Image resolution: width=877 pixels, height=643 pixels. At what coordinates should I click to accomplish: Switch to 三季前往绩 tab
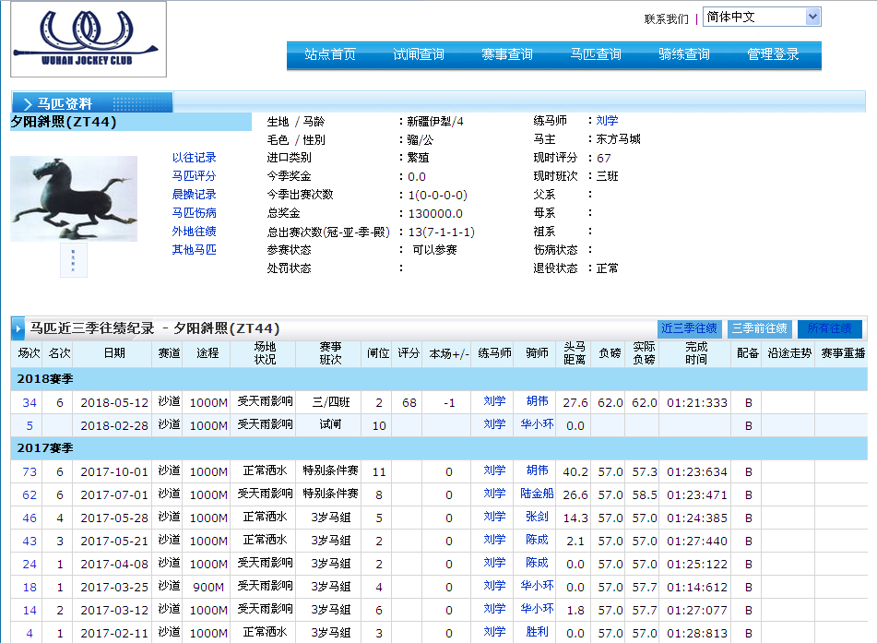760,328
